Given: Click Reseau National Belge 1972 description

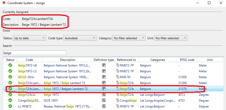Looking at the screenshot, I should pos(67,106).
